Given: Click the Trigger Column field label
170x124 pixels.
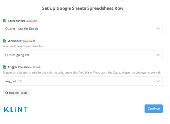Looking at the screenshot, I should (18, 67).
